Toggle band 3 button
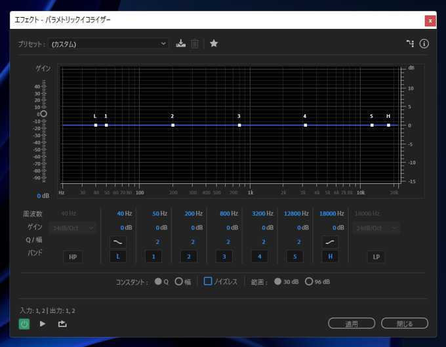The height and width of the screenshot is (347, 446). [x=224, y=256]
